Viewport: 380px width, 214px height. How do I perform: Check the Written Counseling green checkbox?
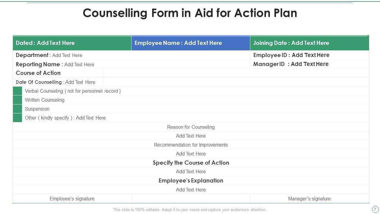click(18, 100)
